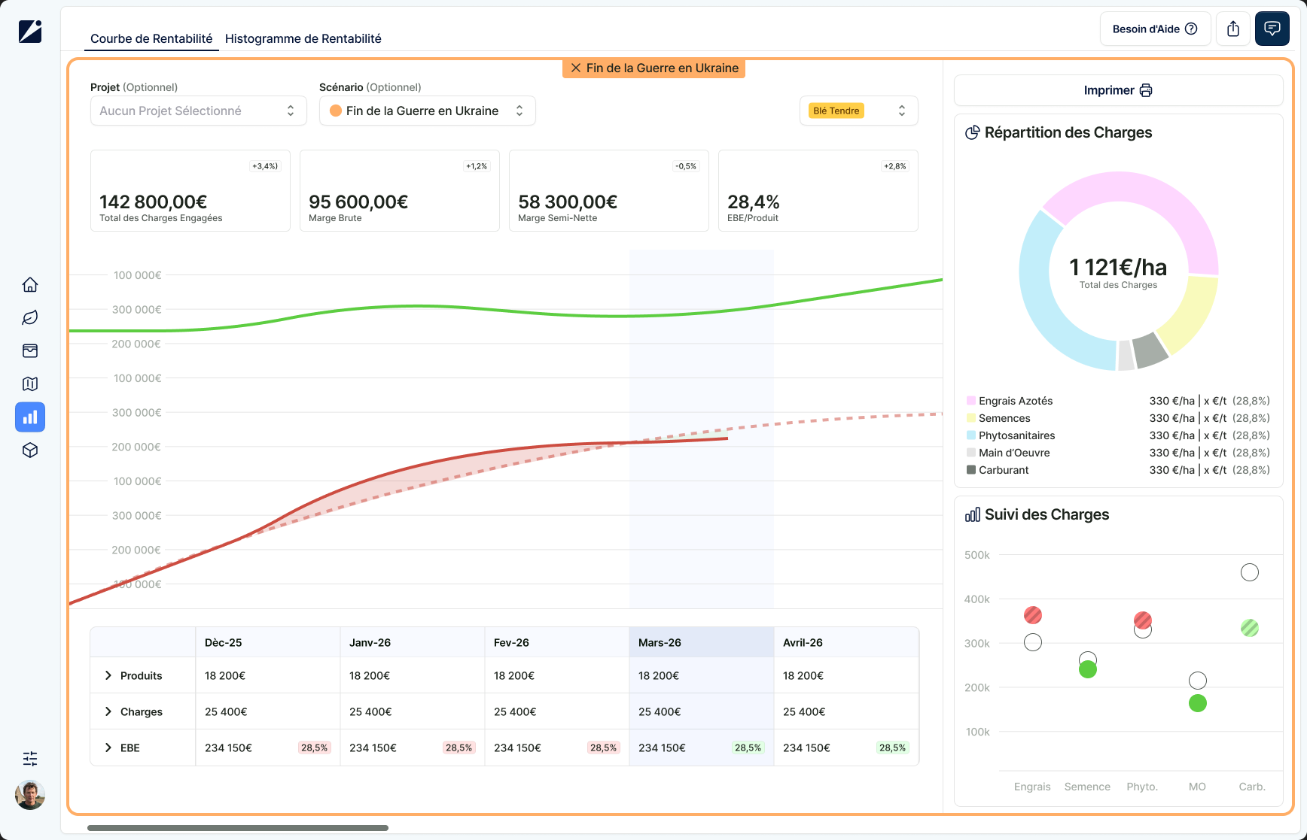
Task: Click the Suivi des Charges bar icon
Action: pyautogui.click(x=973, y=514)
